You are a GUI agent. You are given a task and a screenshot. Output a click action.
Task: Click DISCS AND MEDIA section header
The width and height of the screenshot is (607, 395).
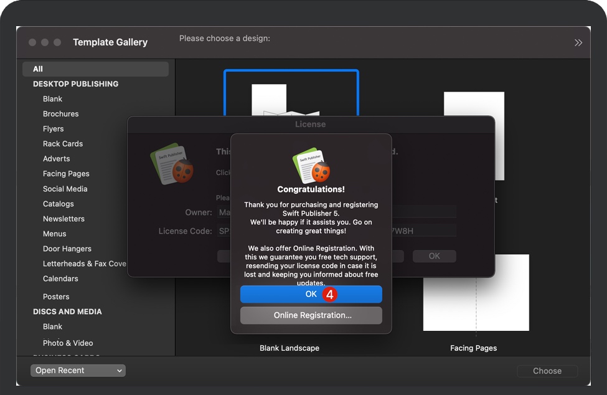[67, 312]
